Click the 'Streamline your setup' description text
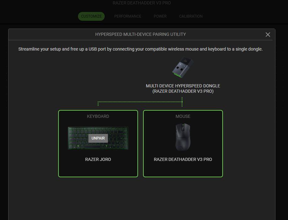 (x=140, y=49)
